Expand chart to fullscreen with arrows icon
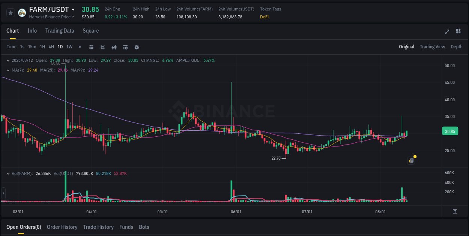The width and height of the screenshot is (469, 236). point(446,32)
